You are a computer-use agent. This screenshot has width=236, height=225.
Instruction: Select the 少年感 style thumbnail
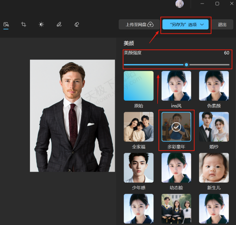pyautogui.click(x=138, y=167)
